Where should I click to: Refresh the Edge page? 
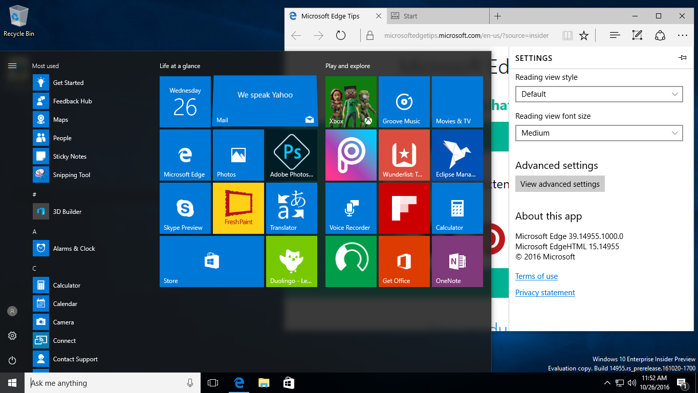(x=341, y=35)
